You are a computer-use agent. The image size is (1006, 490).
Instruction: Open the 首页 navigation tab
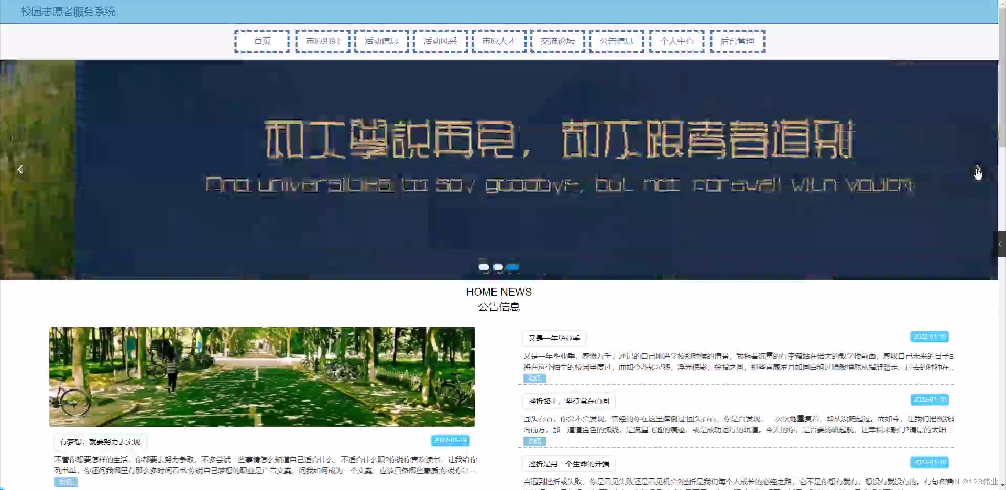click(262, 41)
